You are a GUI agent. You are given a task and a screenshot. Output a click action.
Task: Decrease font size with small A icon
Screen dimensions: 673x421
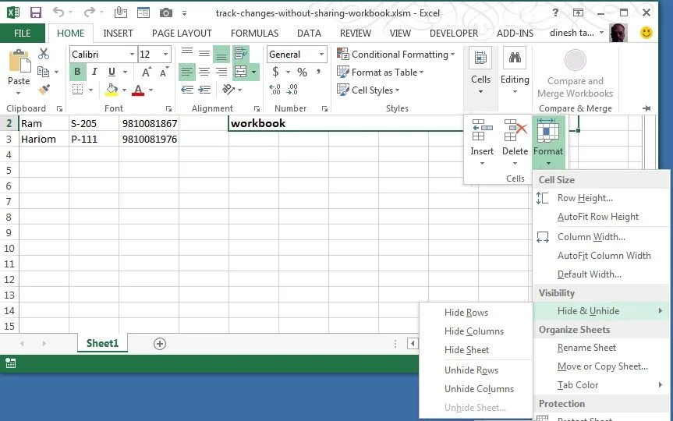click(x=164, y=72)
